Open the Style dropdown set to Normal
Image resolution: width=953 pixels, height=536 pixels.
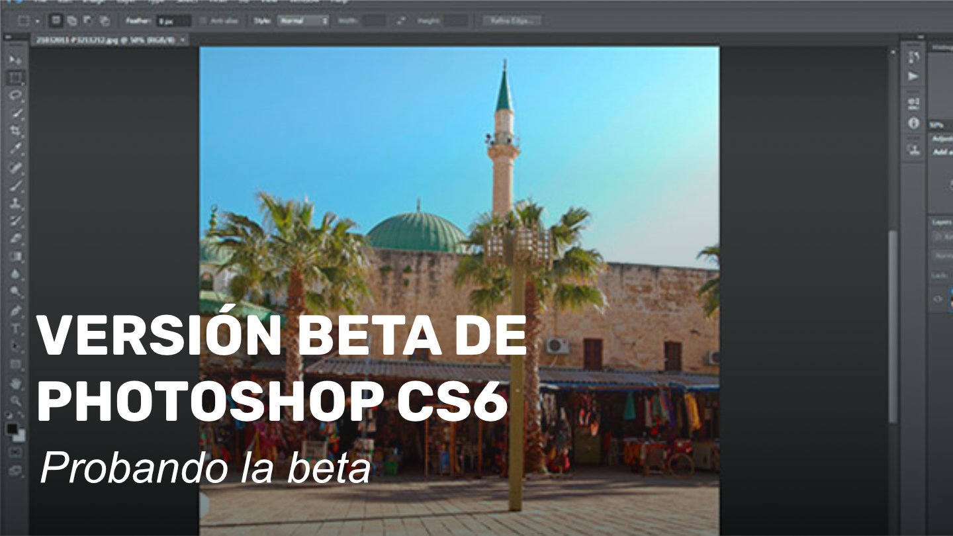pos(302,21)
